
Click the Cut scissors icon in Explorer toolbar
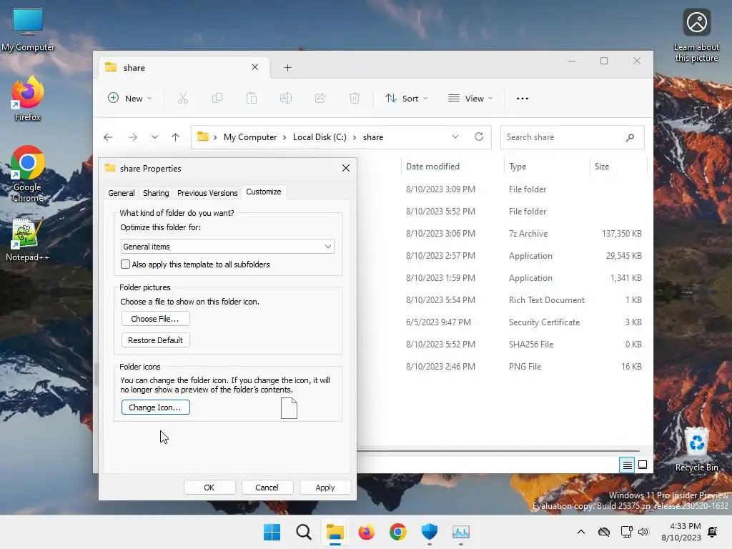point(182,99)
